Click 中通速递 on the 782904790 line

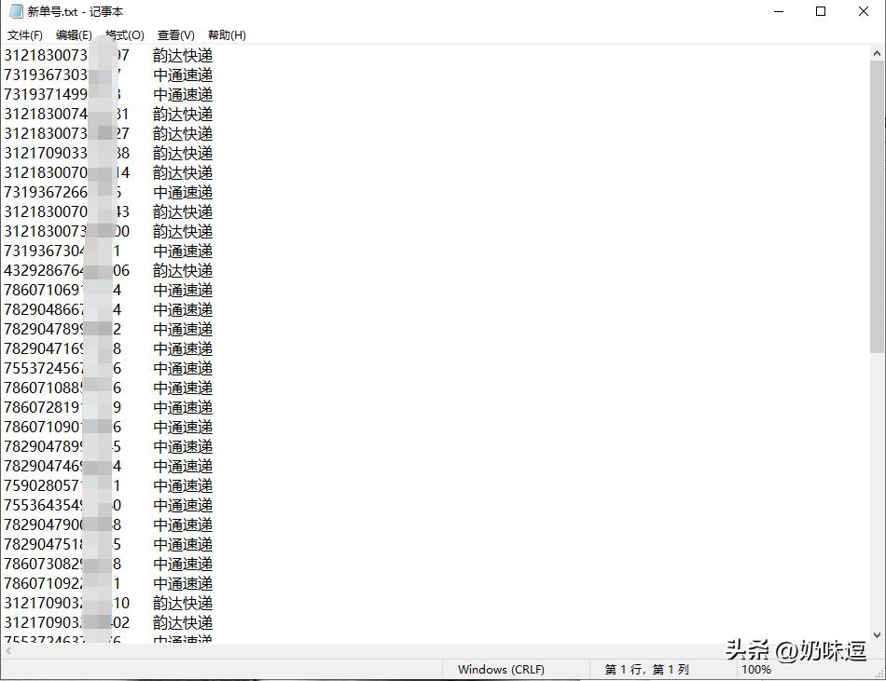point(183,524)
